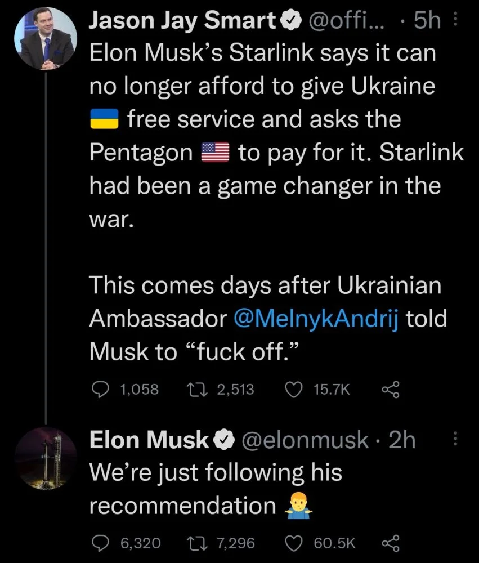Share Elon Musk's reply
479x563 pixels.
390,543
